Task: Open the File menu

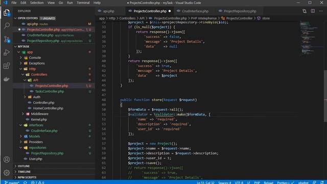Action: coord(14,3)
